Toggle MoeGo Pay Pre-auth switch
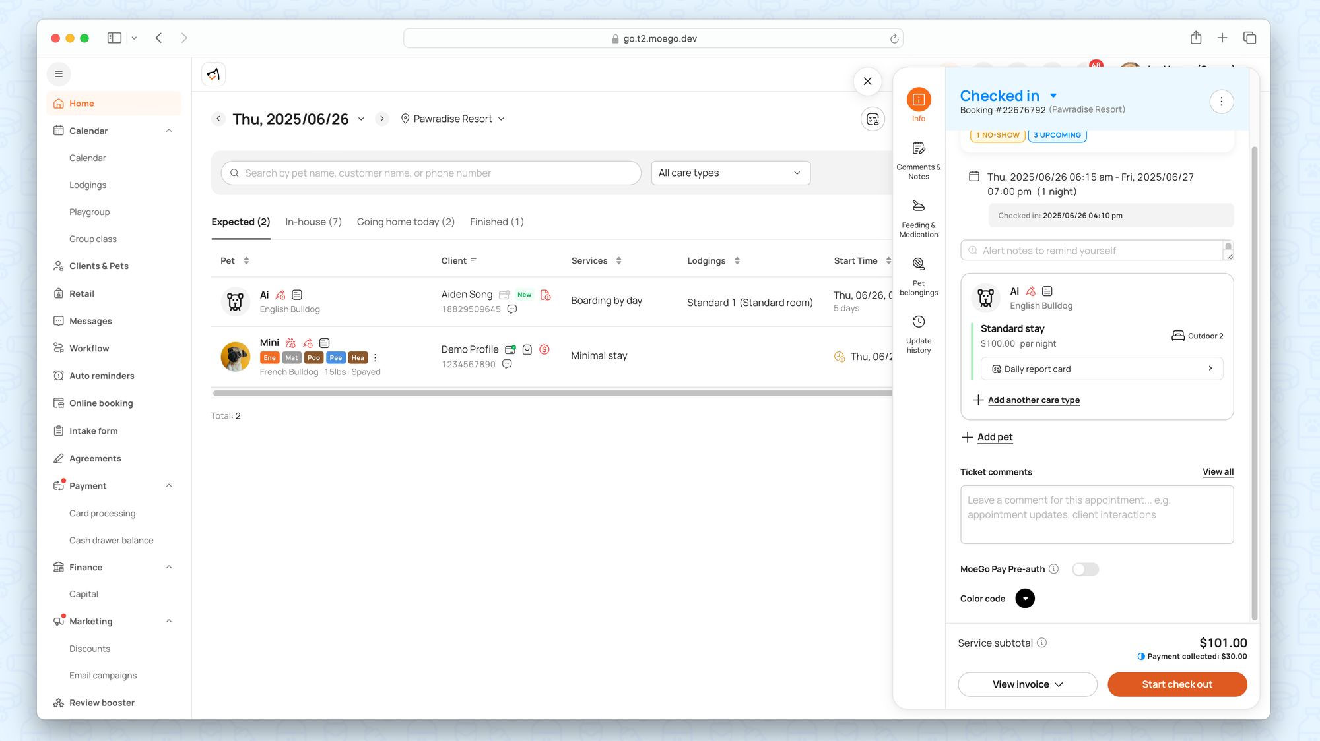 pyautogui.click(x=1085, y=569)
